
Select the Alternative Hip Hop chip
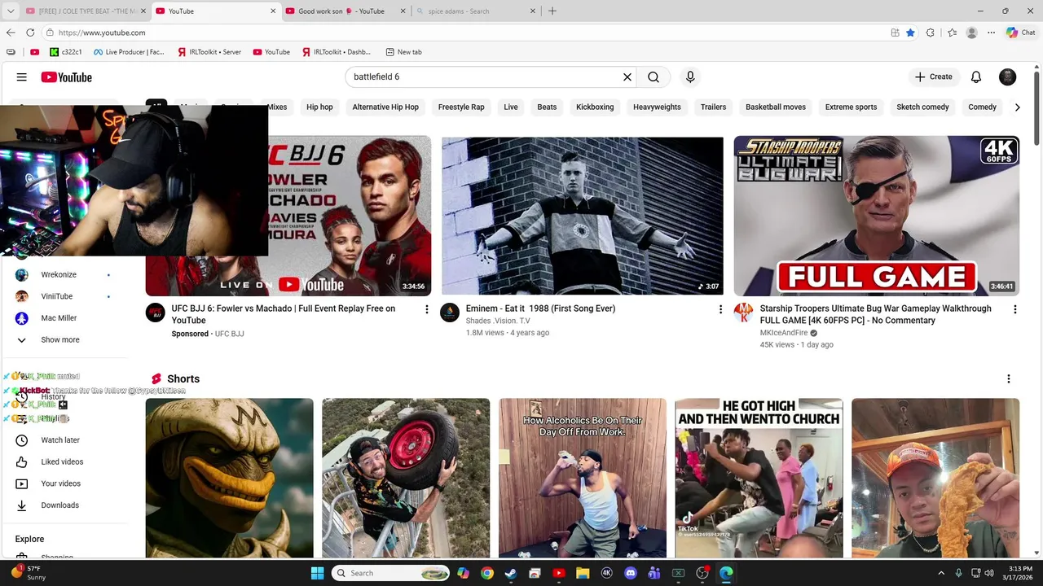click(385, 107)
